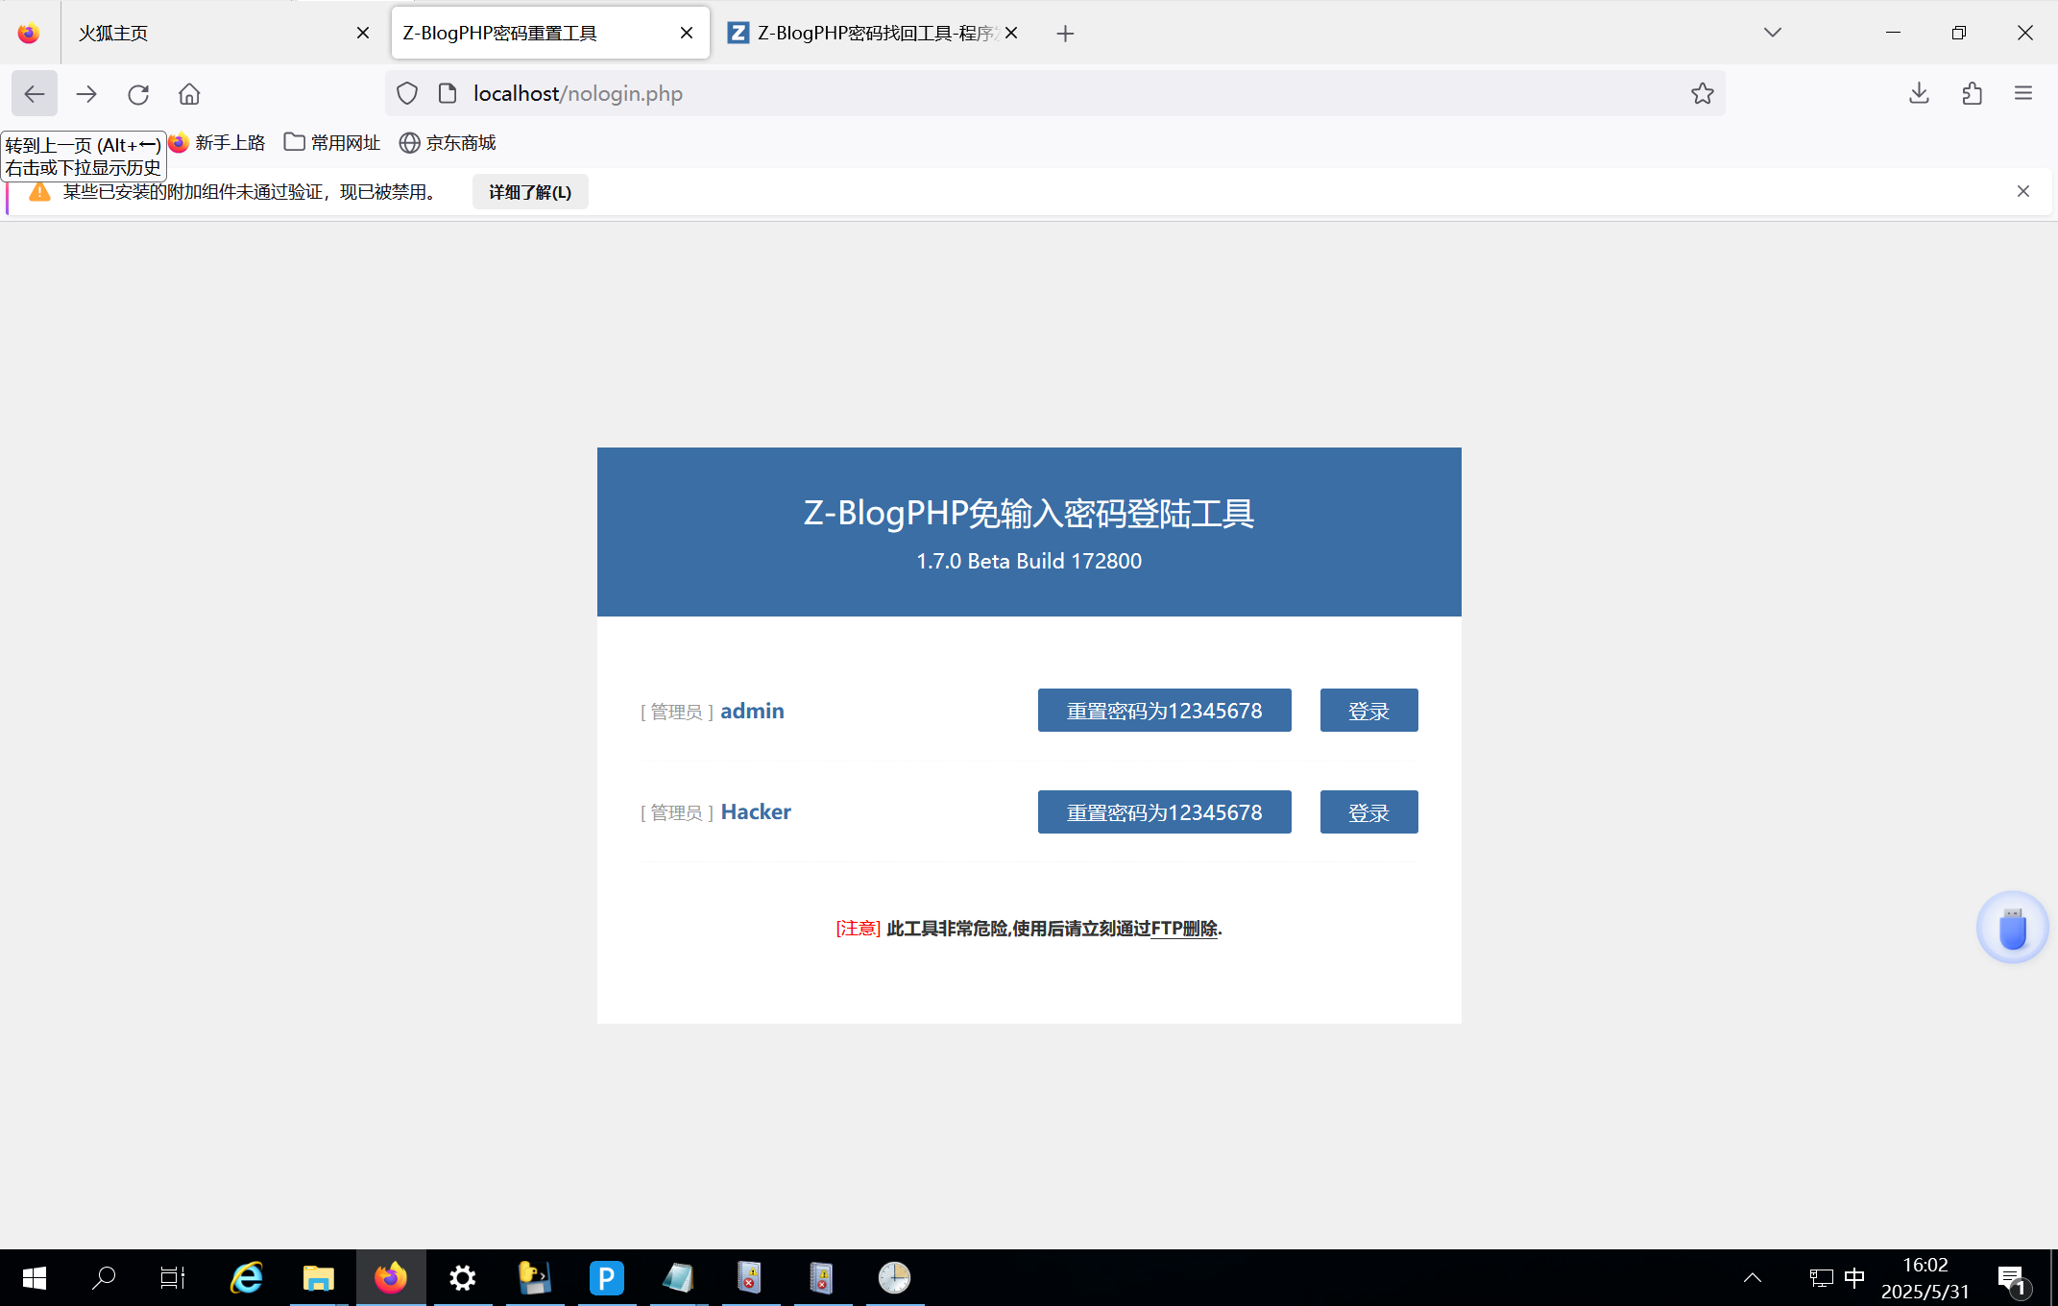Click the reload page icon

point(138,94)
